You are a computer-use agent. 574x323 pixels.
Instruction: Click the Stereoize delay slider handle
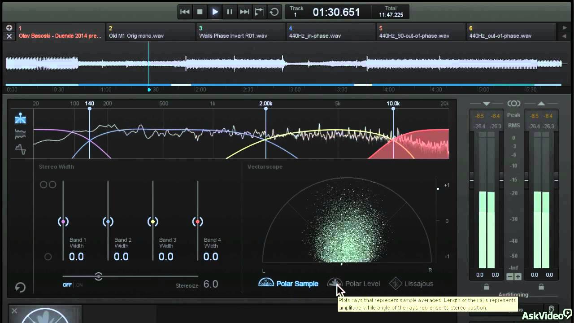click(x=99, y=276)
